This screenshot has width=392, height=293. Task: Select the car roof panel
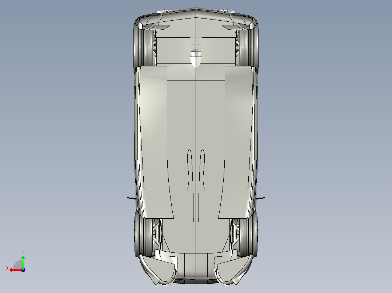tap(196, 138)
